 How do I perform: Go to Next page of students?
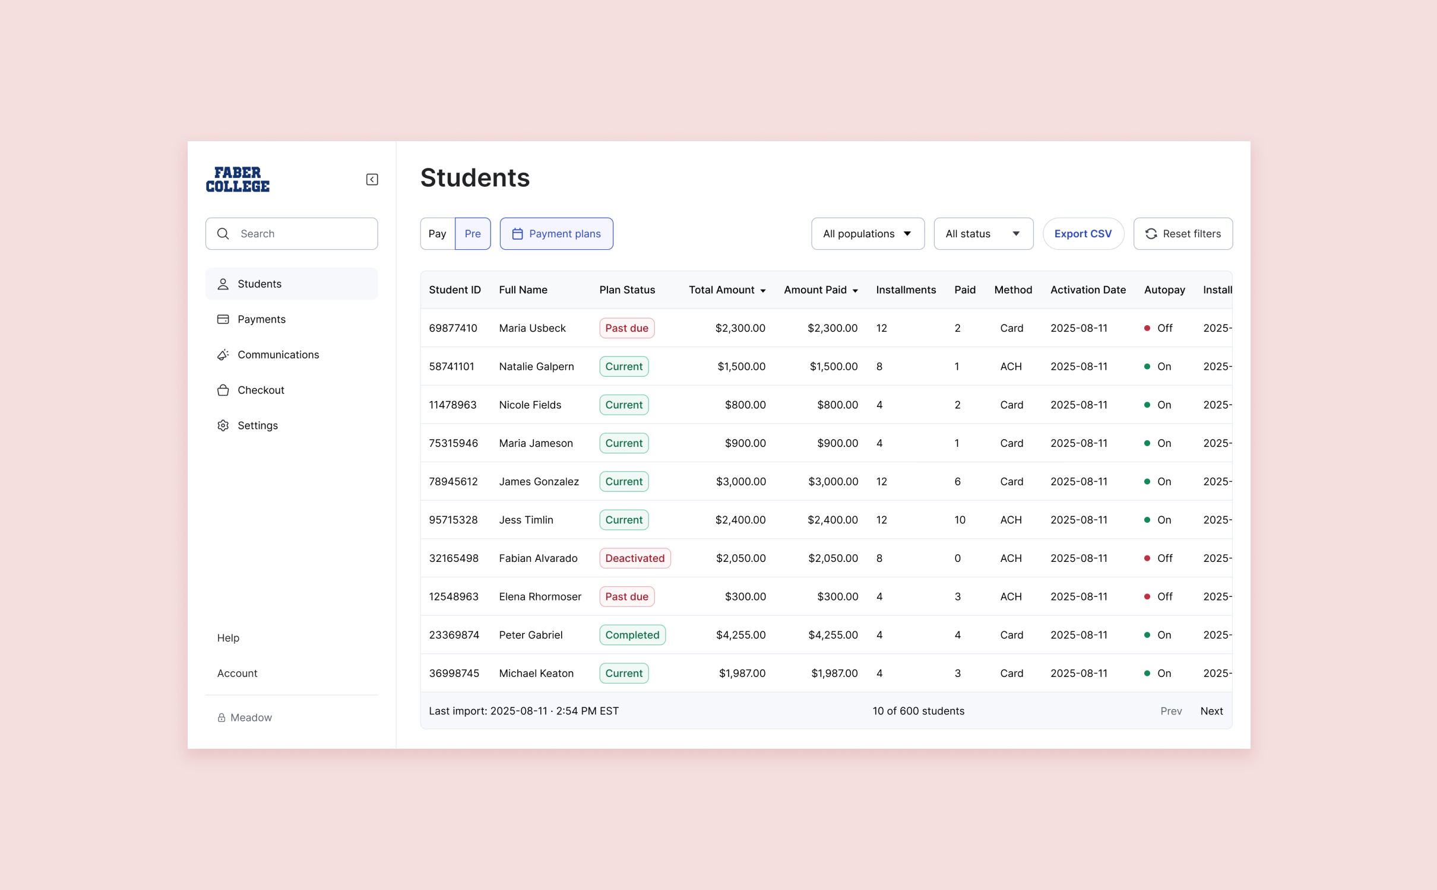(x=1211, y=711)
